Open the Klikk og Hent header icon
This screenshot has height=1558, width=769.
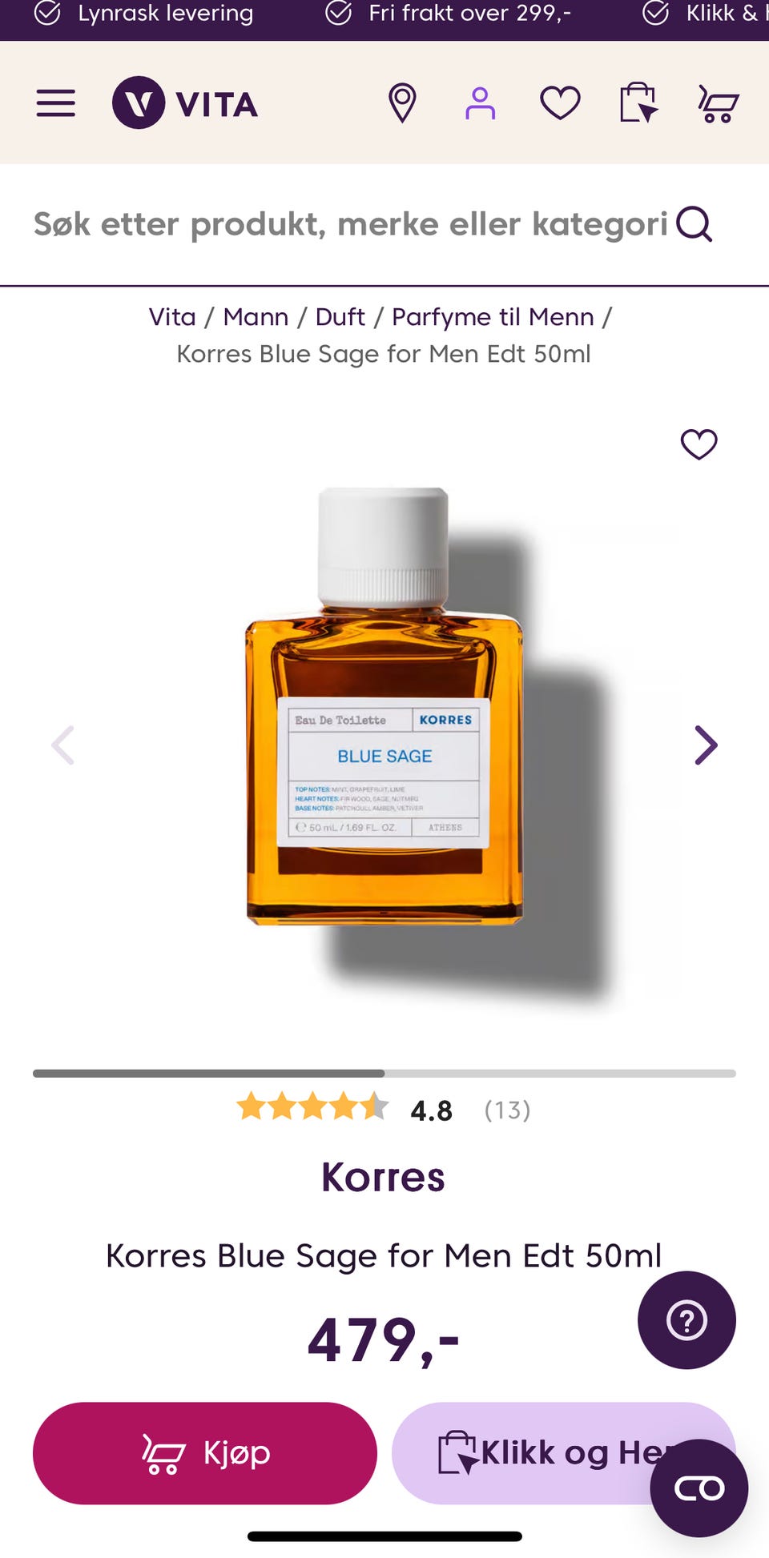pos(638,103)
